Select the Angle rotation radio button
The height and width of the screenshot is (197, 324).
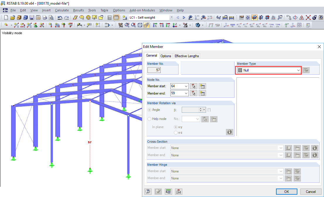point(149,110)
